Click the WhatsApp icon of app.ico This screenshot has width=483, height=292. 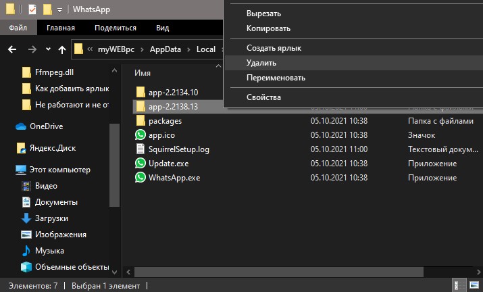tap(141, 135)
